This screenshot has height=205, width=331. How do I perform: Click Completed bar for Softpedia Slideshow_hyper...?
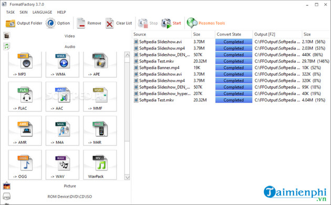(x=234, y=94)
